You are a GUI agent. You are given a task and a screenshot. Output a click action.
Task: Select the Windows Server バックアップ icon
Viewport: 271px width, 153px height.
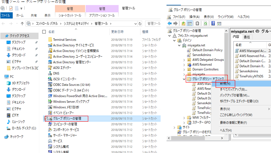pyautogui.click(x=50, y=102)
